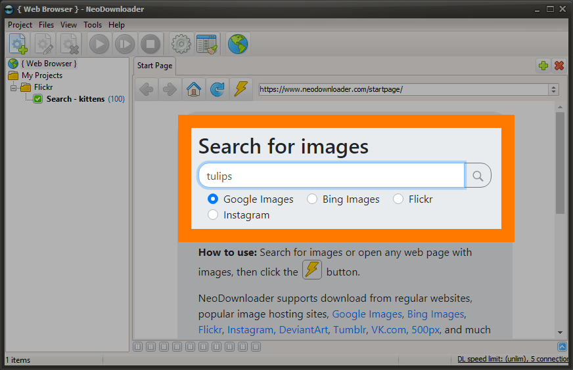573x370 pixels.
Task: Click the New Project toolbar icon
Action: click(18, 44)
